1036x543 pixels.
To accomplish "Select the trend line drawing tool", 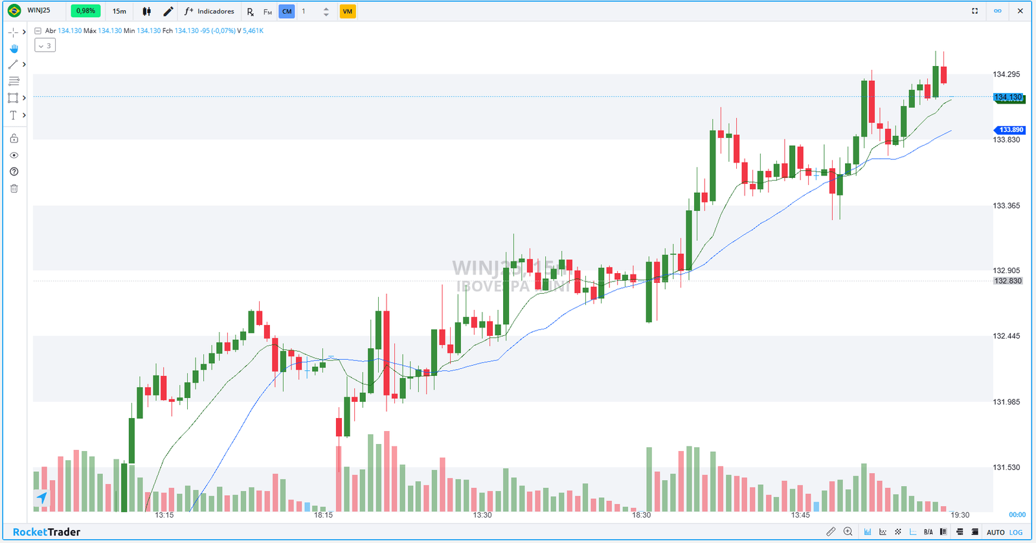I will [13, 64].
